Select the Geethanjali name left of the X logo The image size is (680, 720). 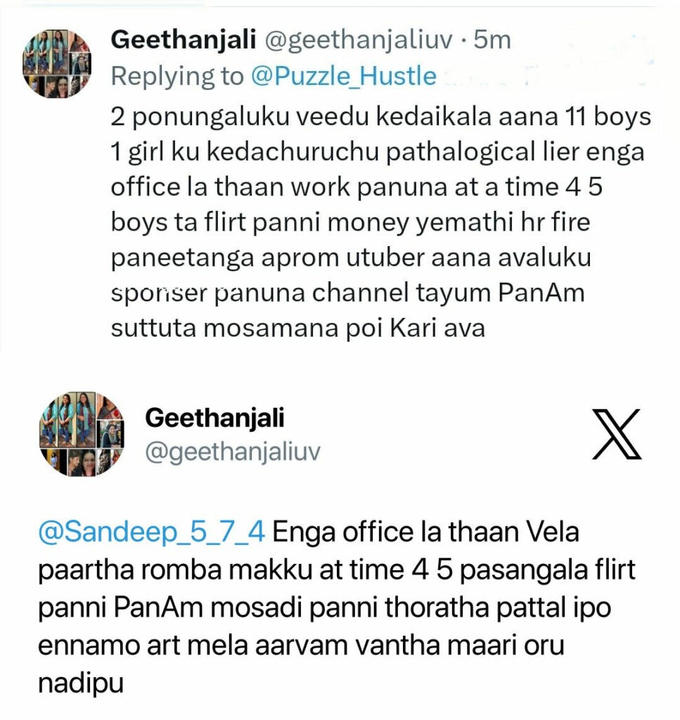coord(214,418)
